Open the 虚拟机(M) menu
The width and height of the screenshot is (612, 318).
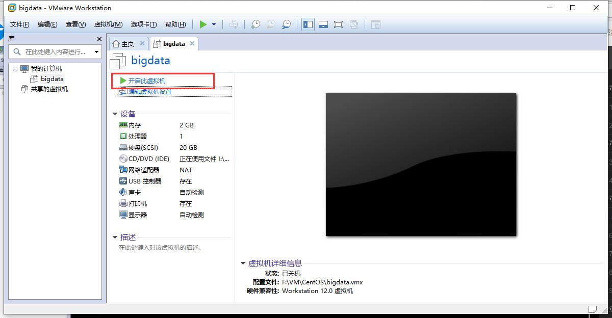point(109,24)
